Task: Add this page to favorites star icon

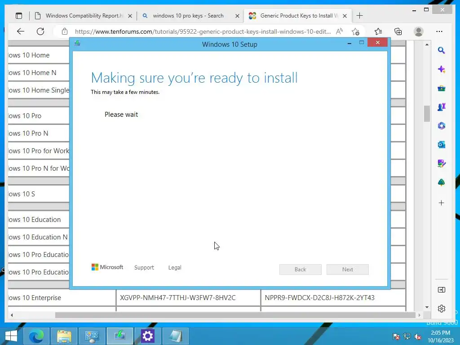Action: [356, 31]
